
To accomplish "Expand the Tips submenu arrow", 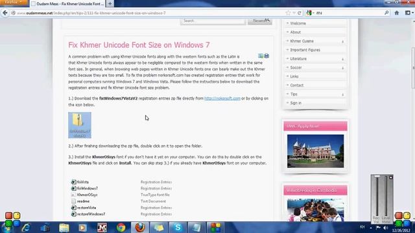I will coord(343,94).
